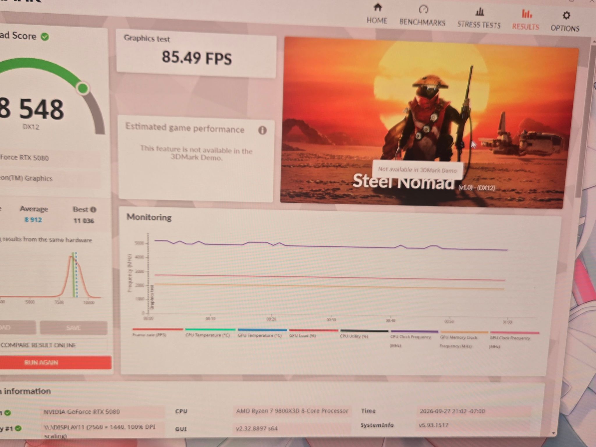
Task: Click the green gauge score indicator dot
Action: (83, 88)
